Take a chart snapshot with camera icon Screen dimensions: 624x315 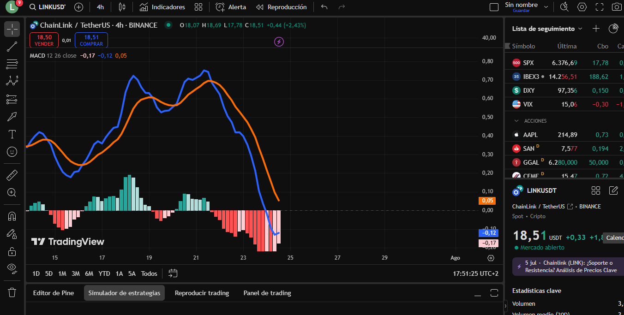coord(617,7)
